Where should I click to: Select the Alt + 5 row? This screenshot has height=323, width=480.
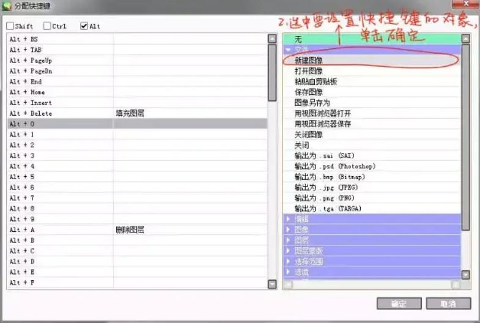[137, 177]
